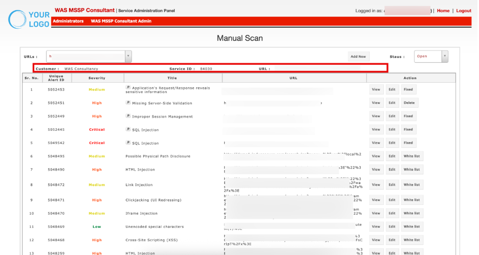View Improper Session Management alert
Viewport: 479px width, 255px height.
click(376, 116)
